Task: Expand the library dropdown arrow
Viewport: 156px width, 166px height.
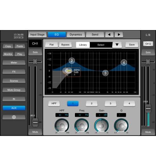Action: pos(117,45)
